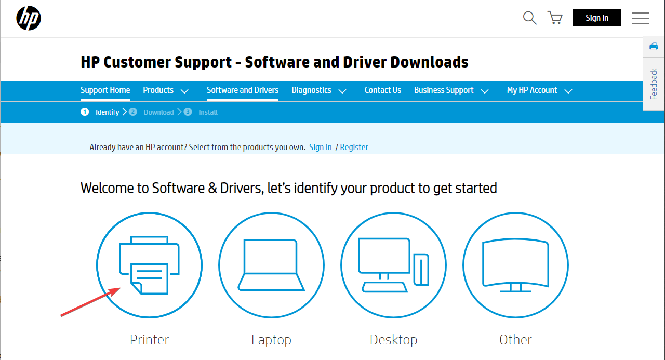
Task: Select the Printer product icon
Action: (149, 265)
